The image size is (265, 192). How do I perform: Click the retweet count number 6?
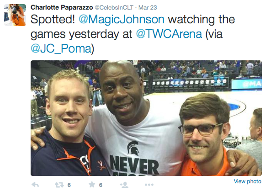(69, 185)
